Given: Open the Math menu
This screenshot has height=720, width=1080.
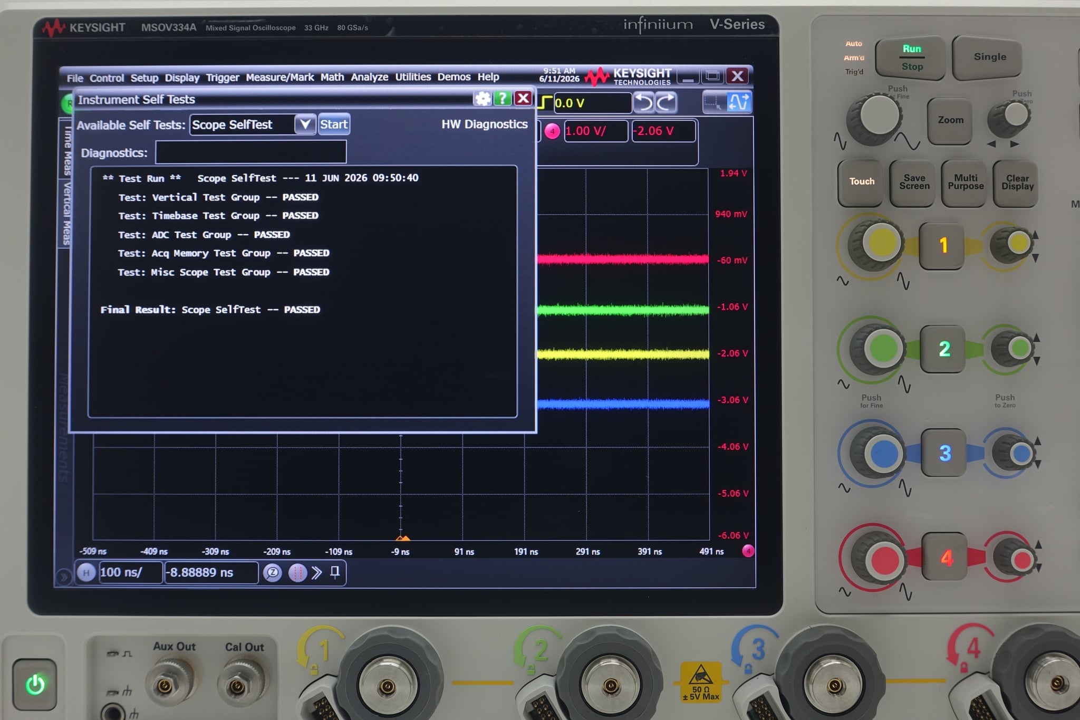Looking at the screenshot, I should pyautogui.click(x=332, y=77).
